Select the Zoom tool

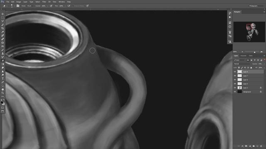tap(2, 93)
